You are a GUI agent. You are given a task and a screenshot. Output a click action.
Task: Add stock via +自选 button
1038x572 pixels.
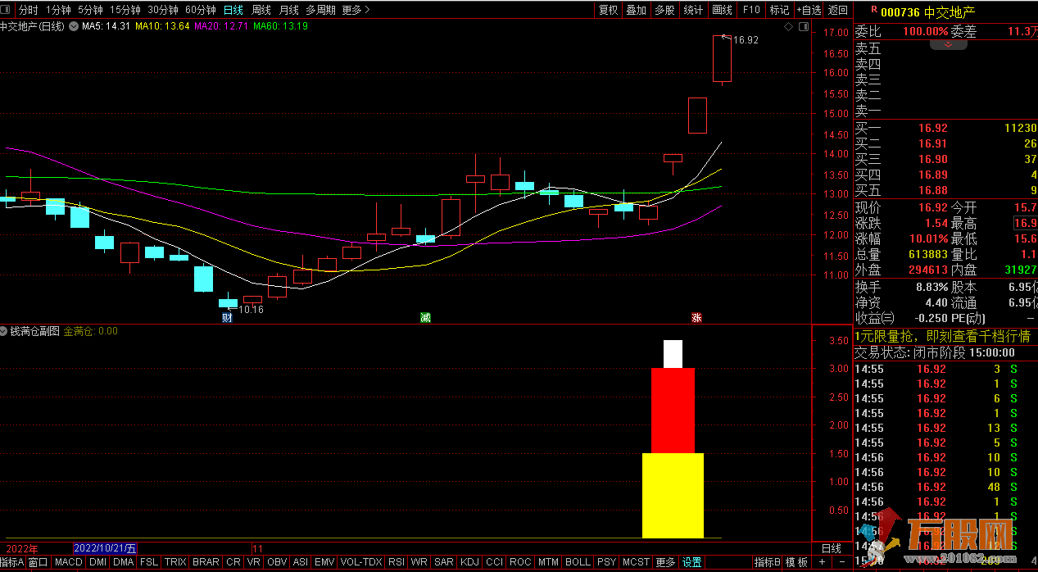click(809, 10)
